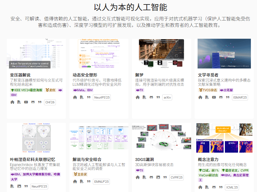Click quote icon beside ICML'25 badge

pos(221,187)
